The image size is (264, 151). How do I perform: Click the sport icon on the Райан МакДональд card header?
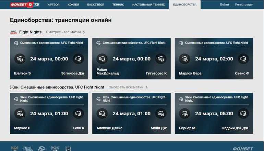click(98, 43)
